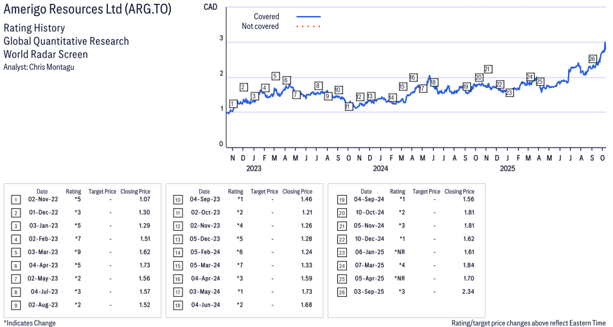Viewport: 613px width, 327px height.
Task: Click the CAD y-axis currency label
Action: [209, 6]
